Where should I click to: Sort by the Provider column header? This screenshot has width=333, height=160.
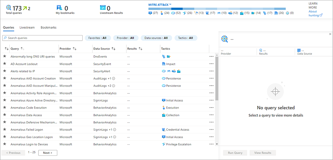[x=68, y=49]
